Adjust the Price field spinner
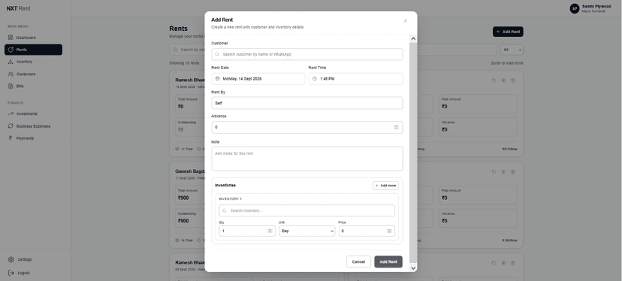622x281 pixels. [x=389, y=231]
